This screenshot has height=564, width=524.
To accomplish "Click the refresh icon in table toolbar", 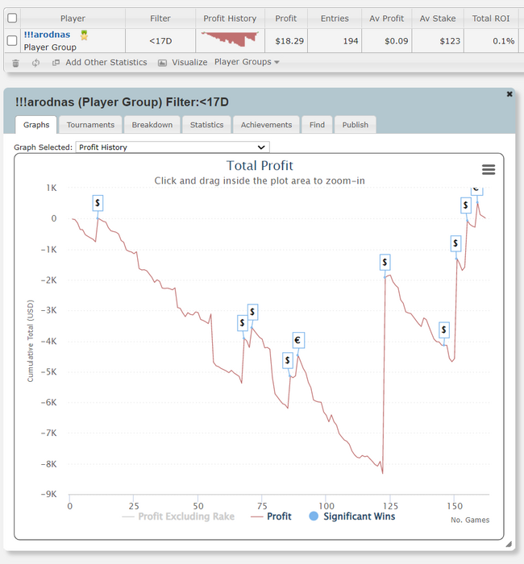I will (x=35, y=63).
